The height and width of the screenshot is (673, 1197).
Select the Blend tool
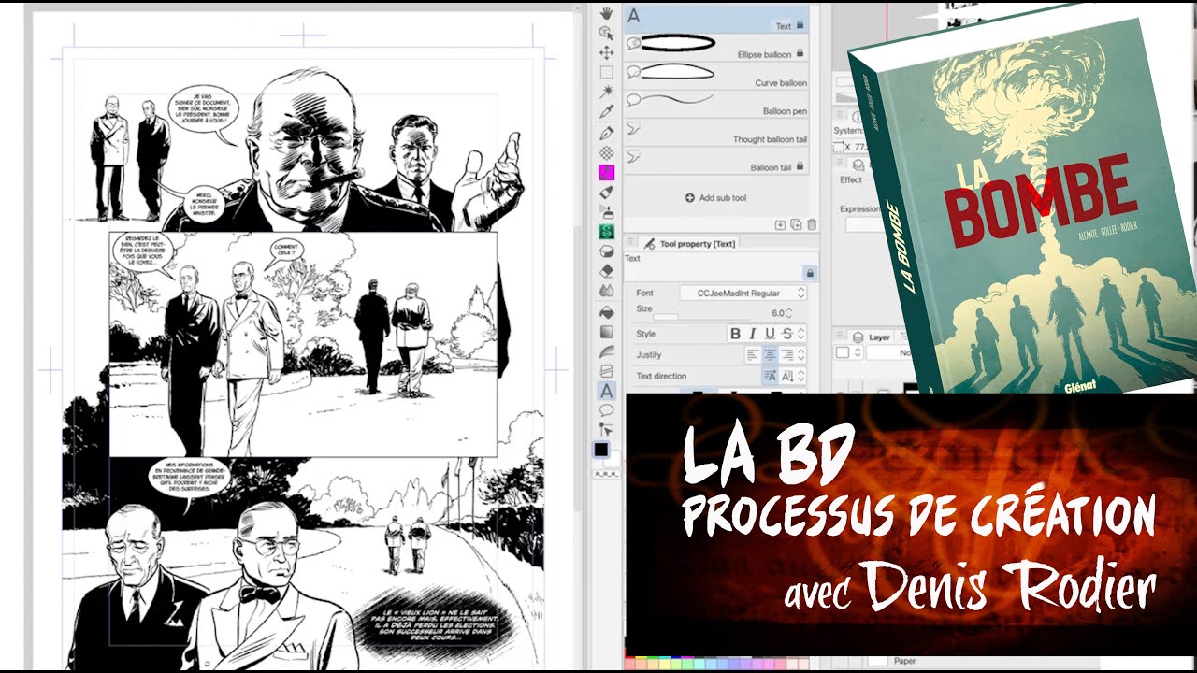(606, 291)
